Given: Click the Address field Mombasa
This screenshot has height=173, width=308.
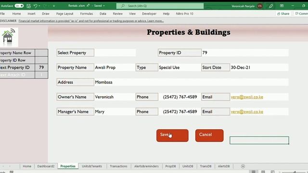Looking at the screenshot, I should [x=192, y=82].
